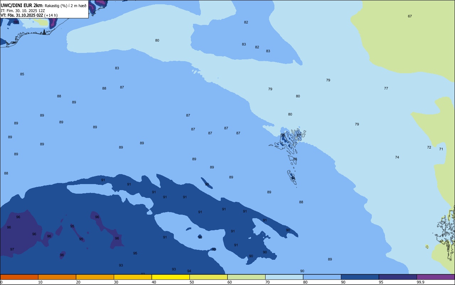Image resolution: width=455 pixels, height=285 pixels.
Task: Click the humidity value 74 on the map
Action: click(397, 157)
